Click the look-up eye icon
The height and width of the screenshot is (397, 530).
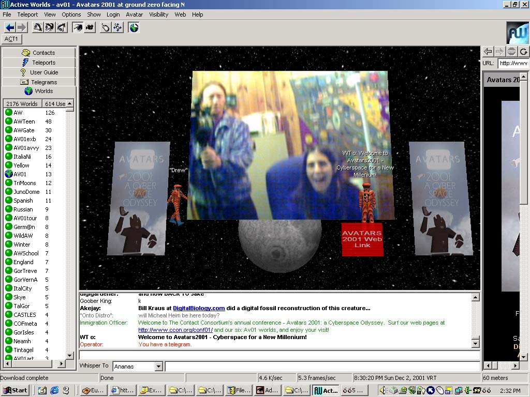pyautogui.click(x=38, y=27)
